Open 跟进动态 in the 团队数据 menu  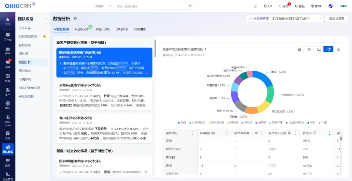[x=25, y=71]
